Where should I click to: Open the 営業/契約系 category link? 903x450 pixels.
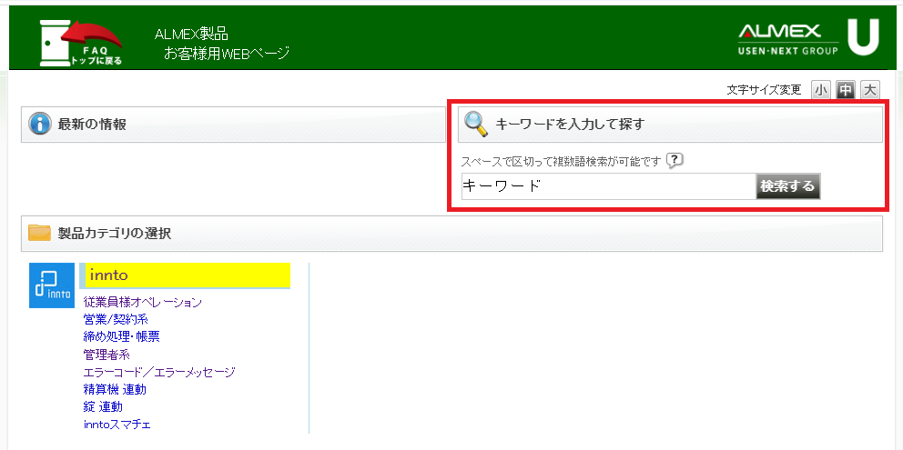[116, 319]
